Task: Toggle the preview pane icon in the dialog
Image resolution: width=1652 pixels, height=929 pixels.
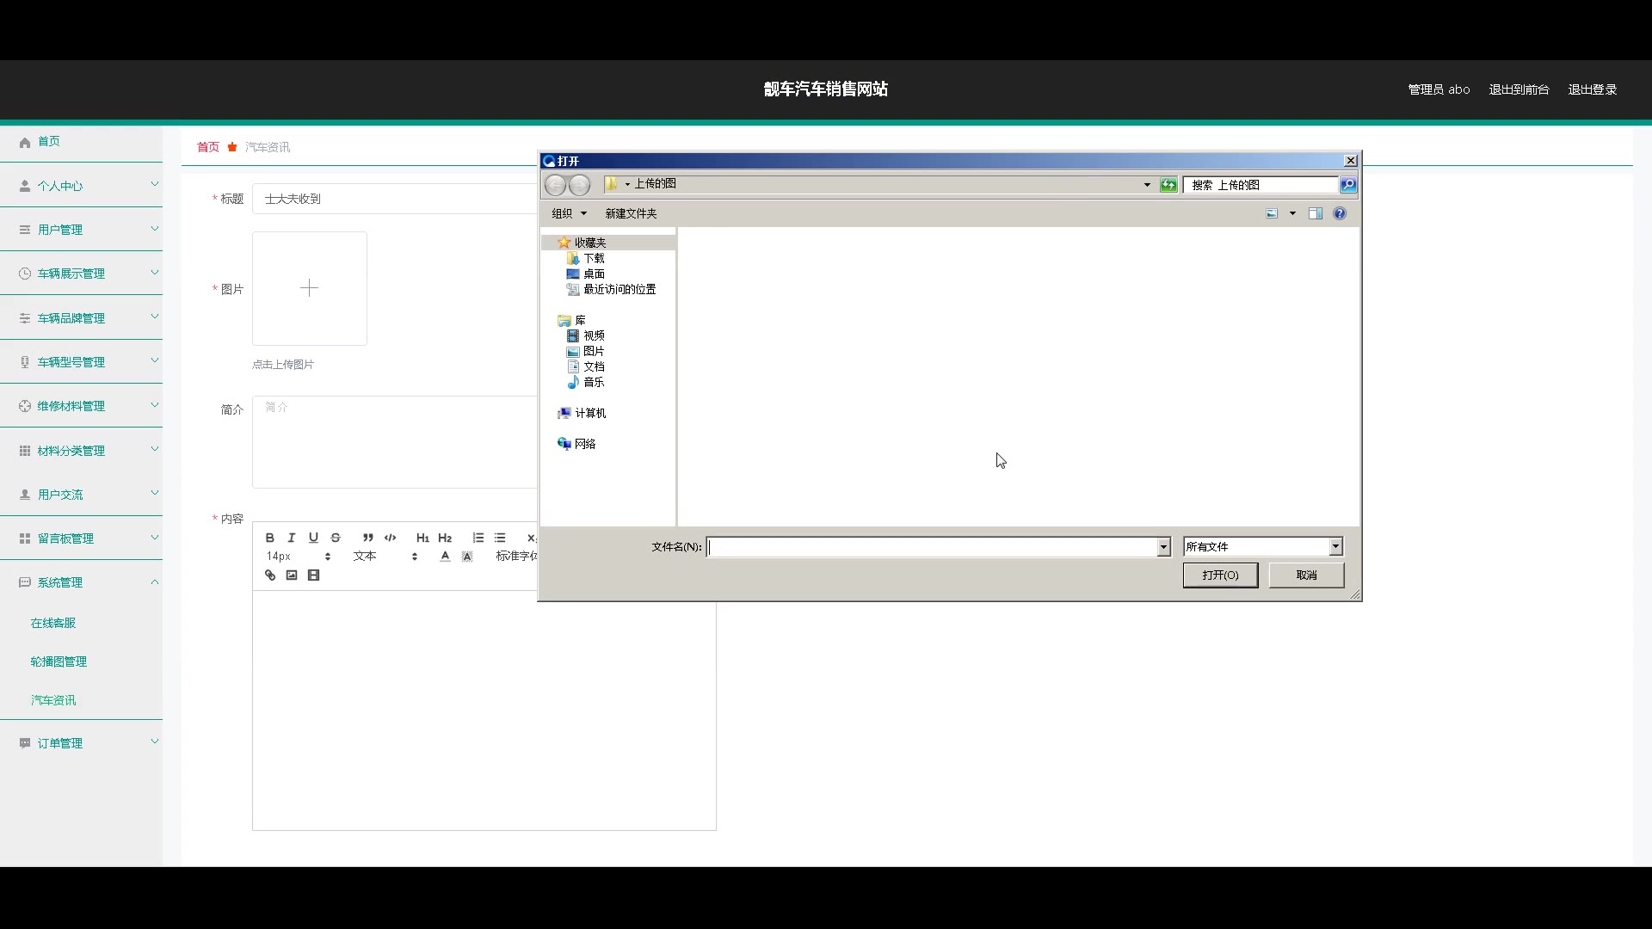Action: point(1316,213)
